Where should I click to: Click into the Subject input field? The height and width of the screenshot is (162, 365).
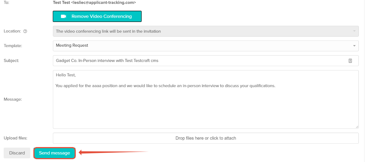[x=206, y=61]
